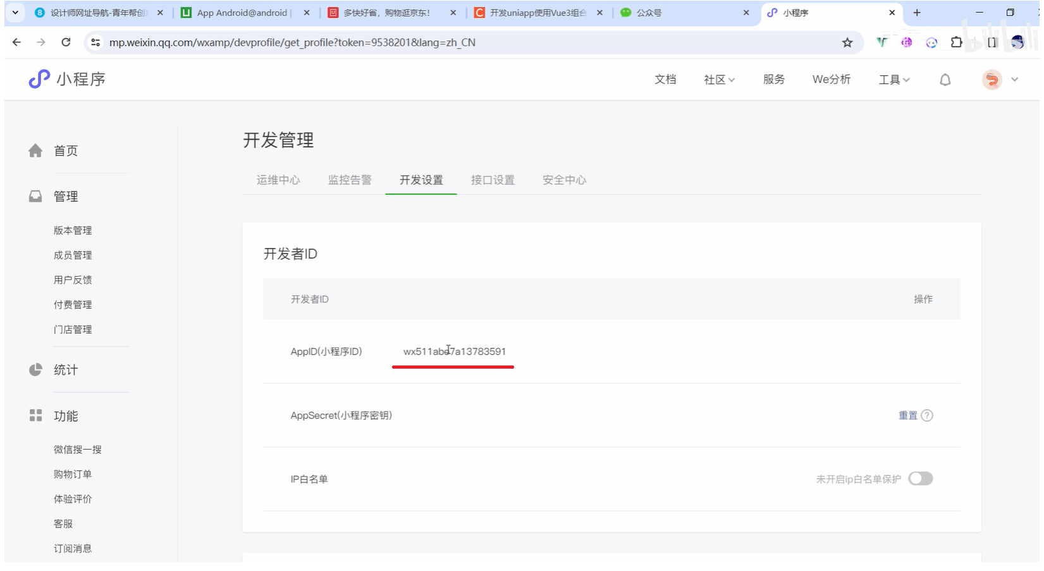Switch to the 安全中心 tab
Screen dimensions: 1044x571
564,180
